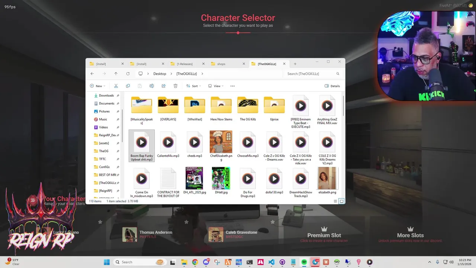Viewport: 476px width, 268px height.
Task: Open Videos in the sidebar
Action: tap(106, 127)
